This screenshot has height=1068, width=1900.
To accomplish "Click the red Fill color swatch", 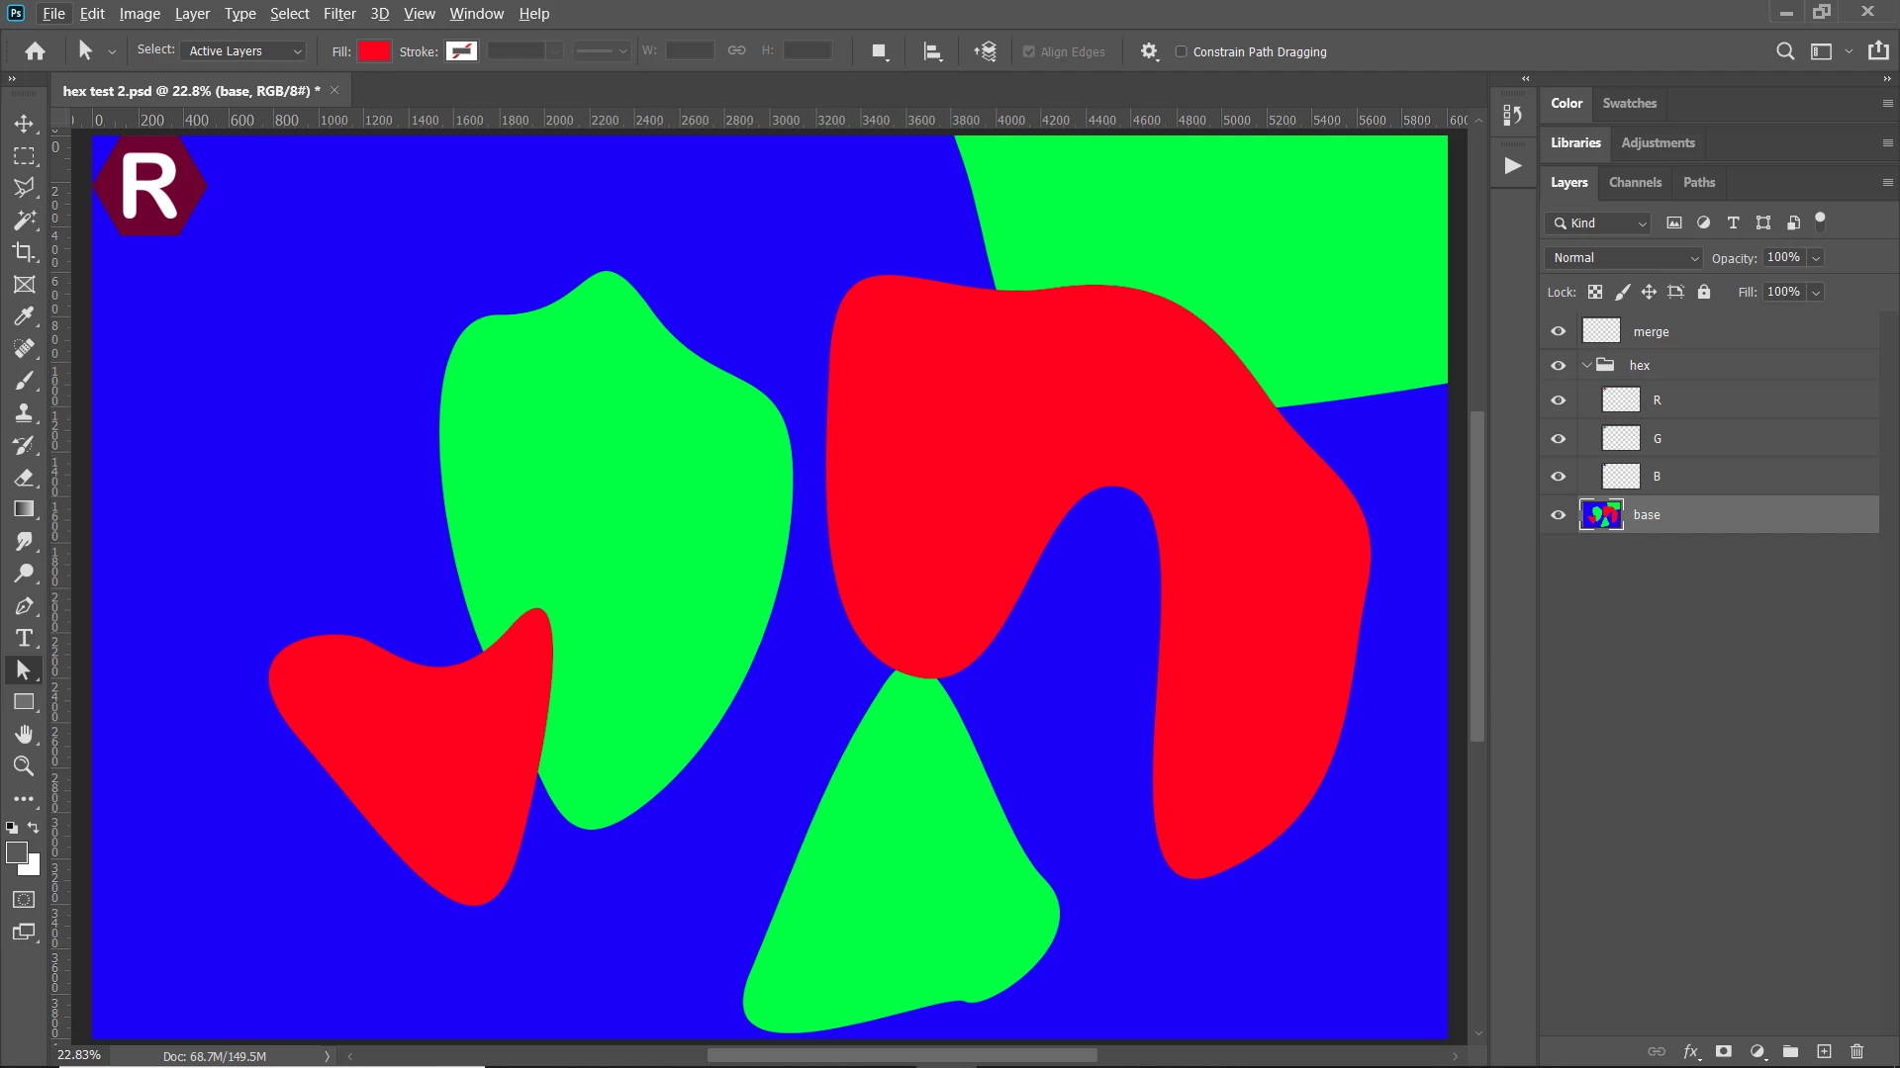I will point(374,51).
